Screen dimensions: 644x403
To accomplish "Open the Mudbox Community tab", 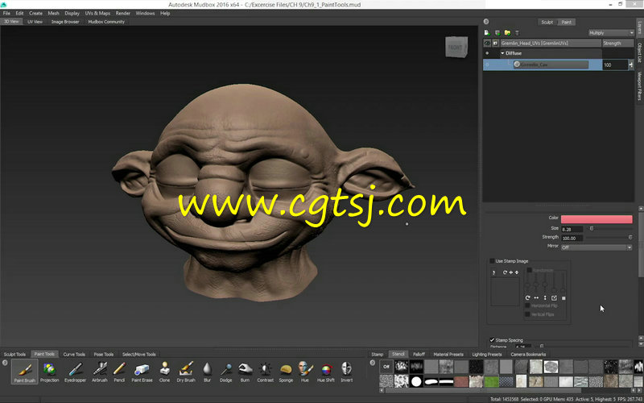I will tap(106, 22).
